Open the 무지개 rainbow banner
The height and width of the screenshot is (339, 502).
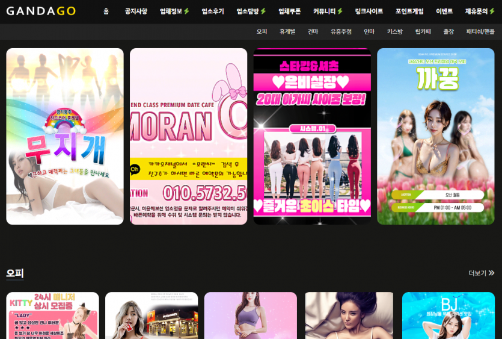click(65, 136)
